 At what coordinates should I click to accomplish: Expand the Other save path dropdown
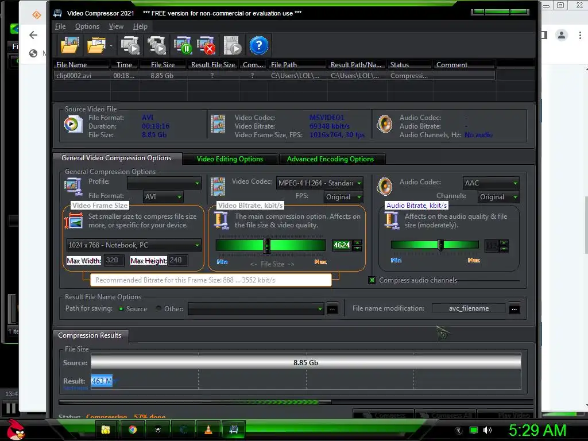click(x=256, y=308)
